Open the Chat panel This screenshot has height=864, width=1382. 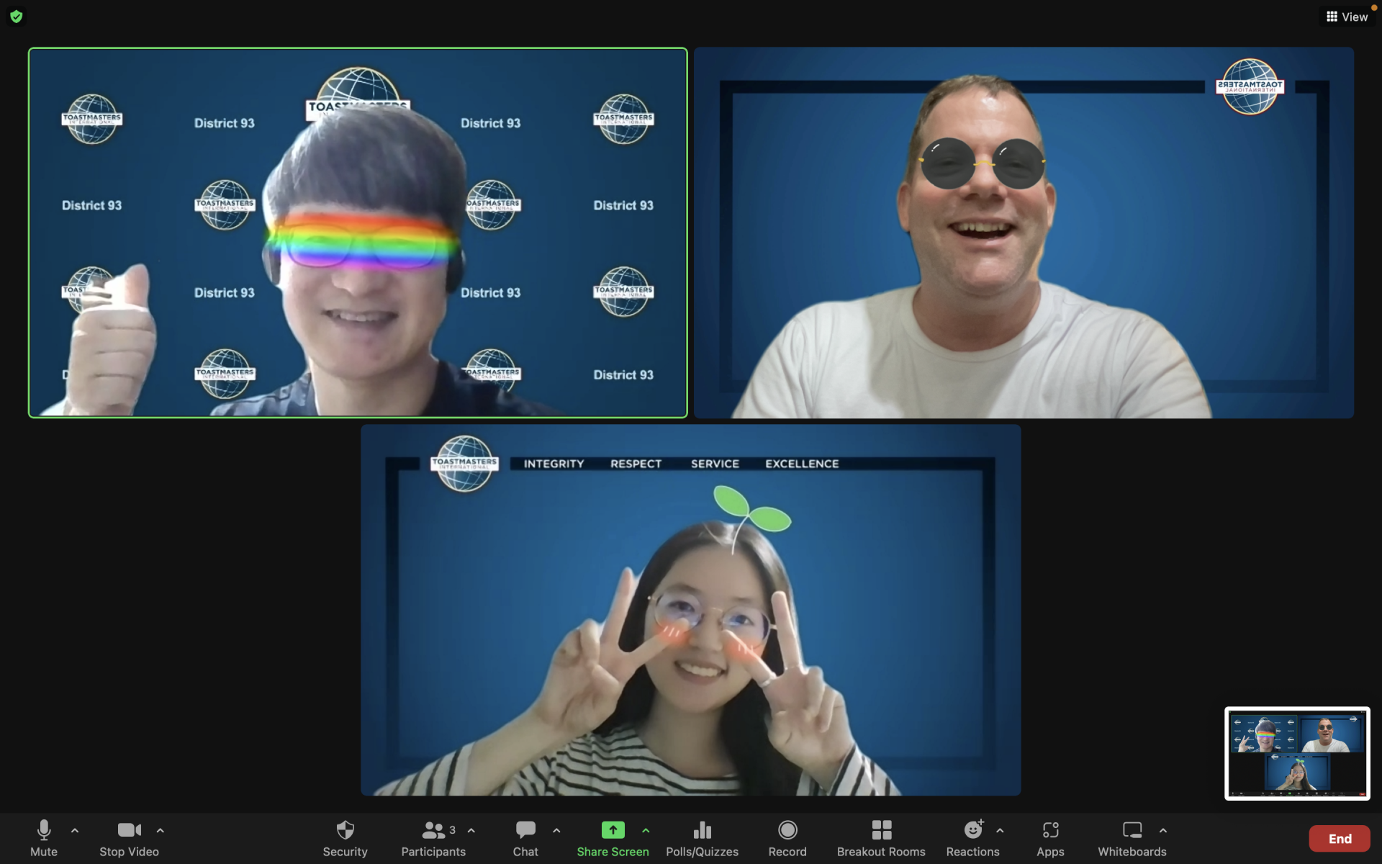[x=525, y=839]
